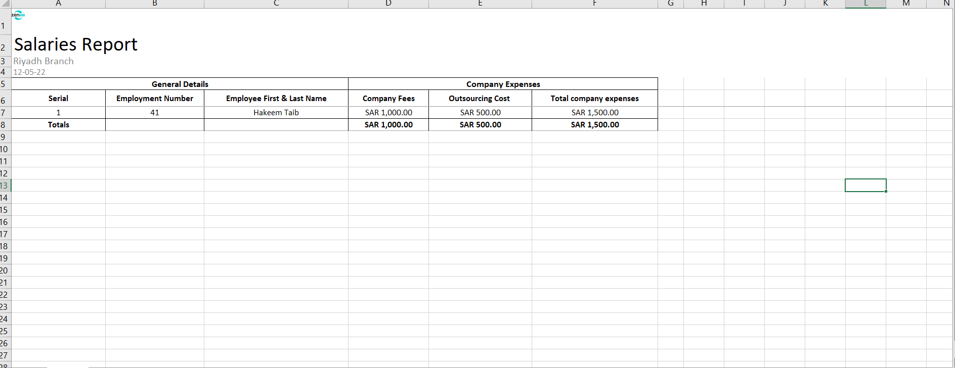
Task: Select row 22 header
Action: coord(5,295)
